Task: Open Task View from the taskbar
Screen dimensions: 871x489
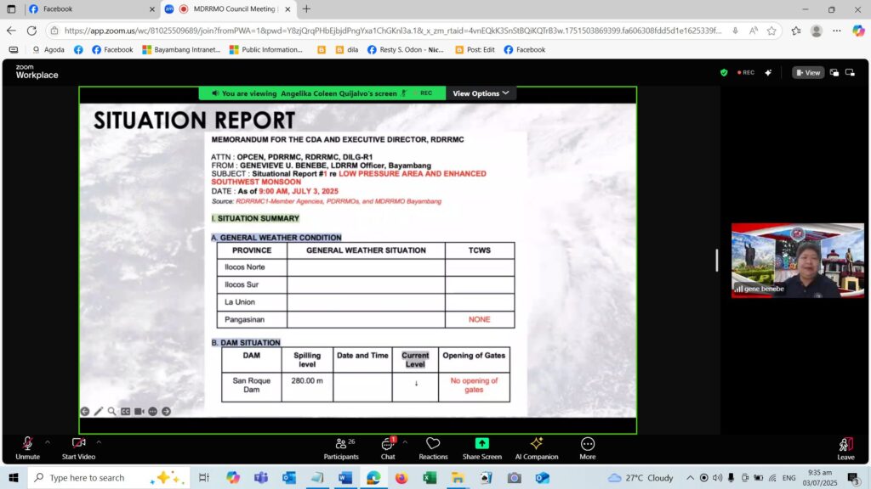Action: coord(204,477)
